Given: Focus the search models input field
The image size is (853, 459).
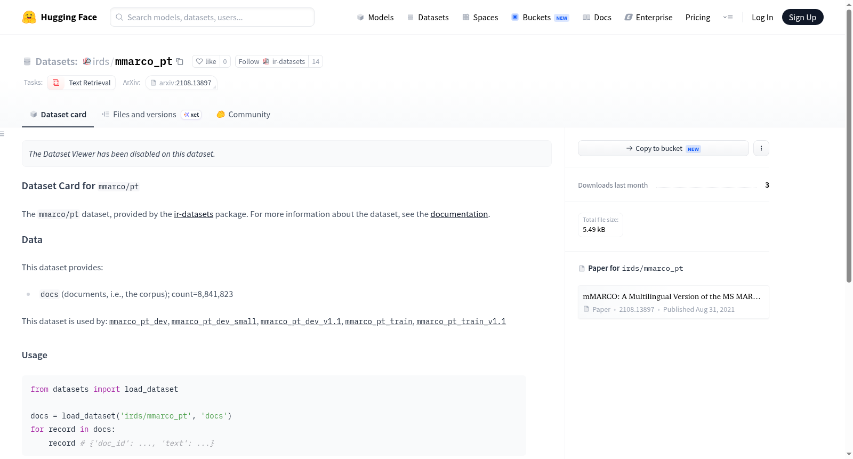Looking at the screenshot, I should coord(212,17).
